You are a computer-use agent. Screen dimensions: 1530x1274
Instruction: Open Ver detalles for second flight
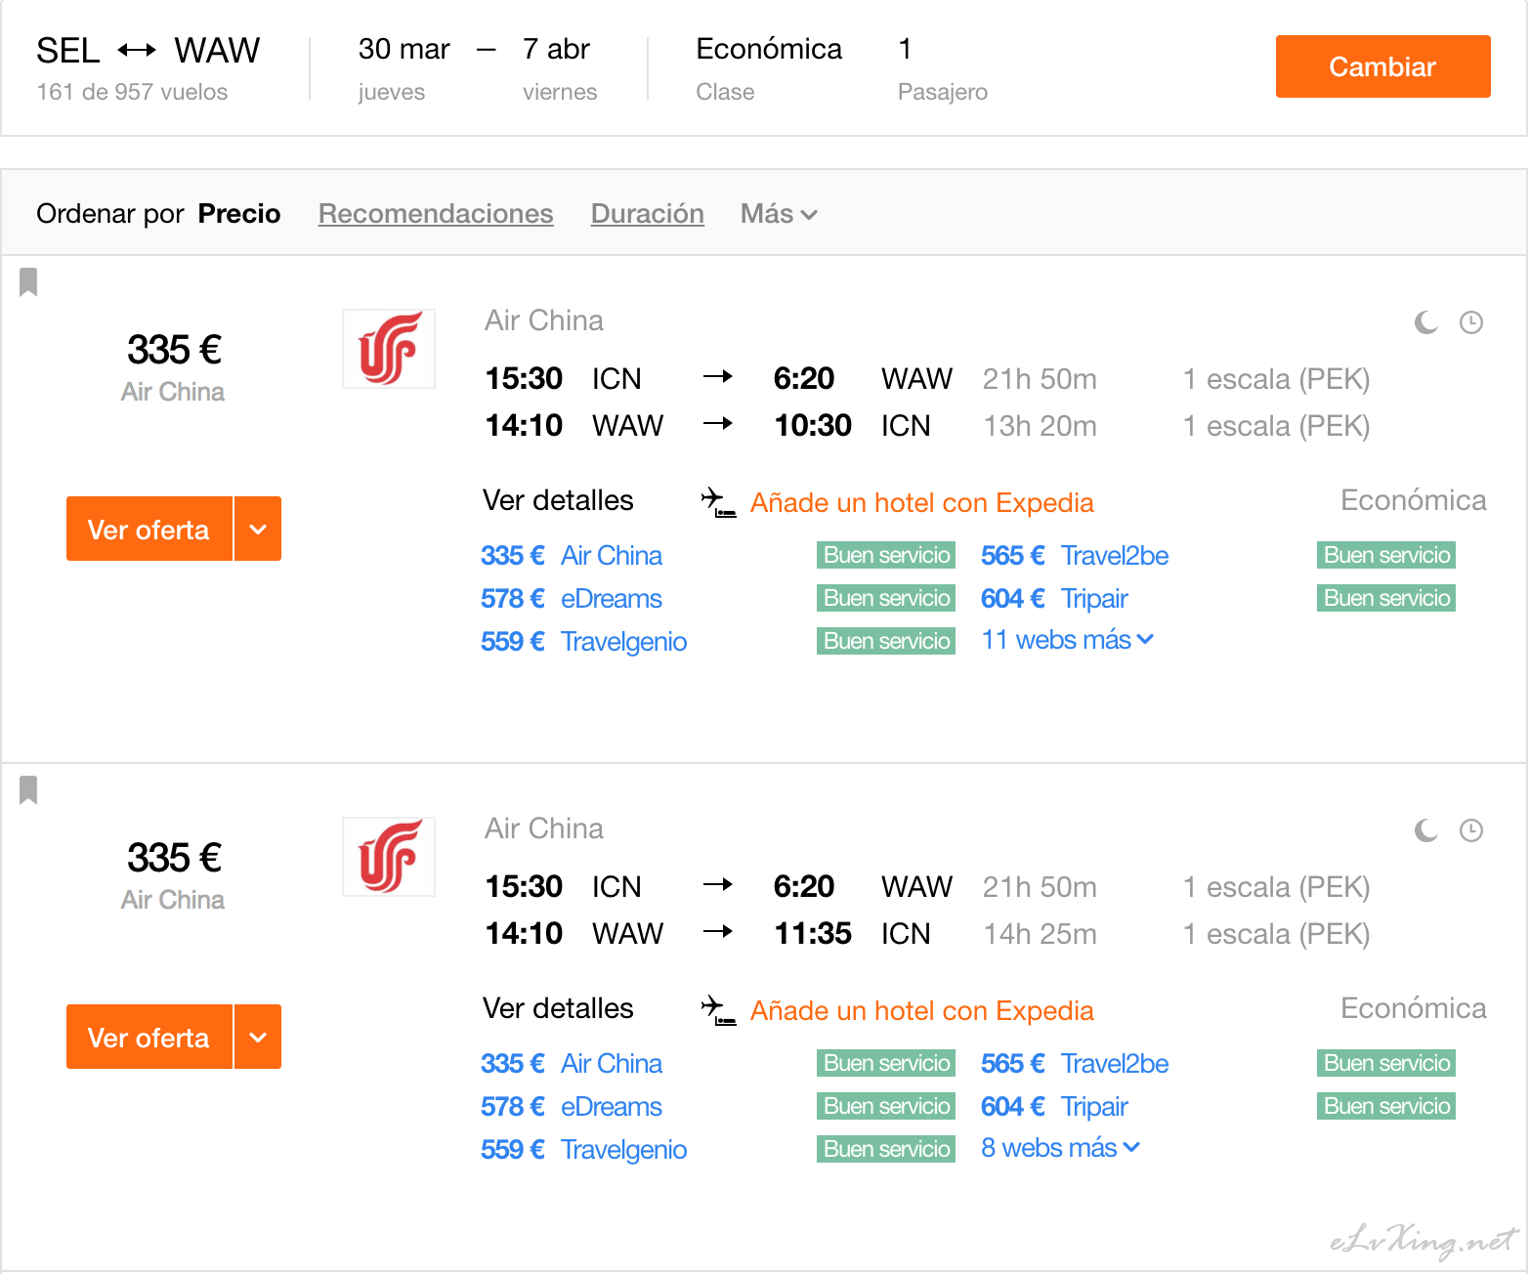558,1008
